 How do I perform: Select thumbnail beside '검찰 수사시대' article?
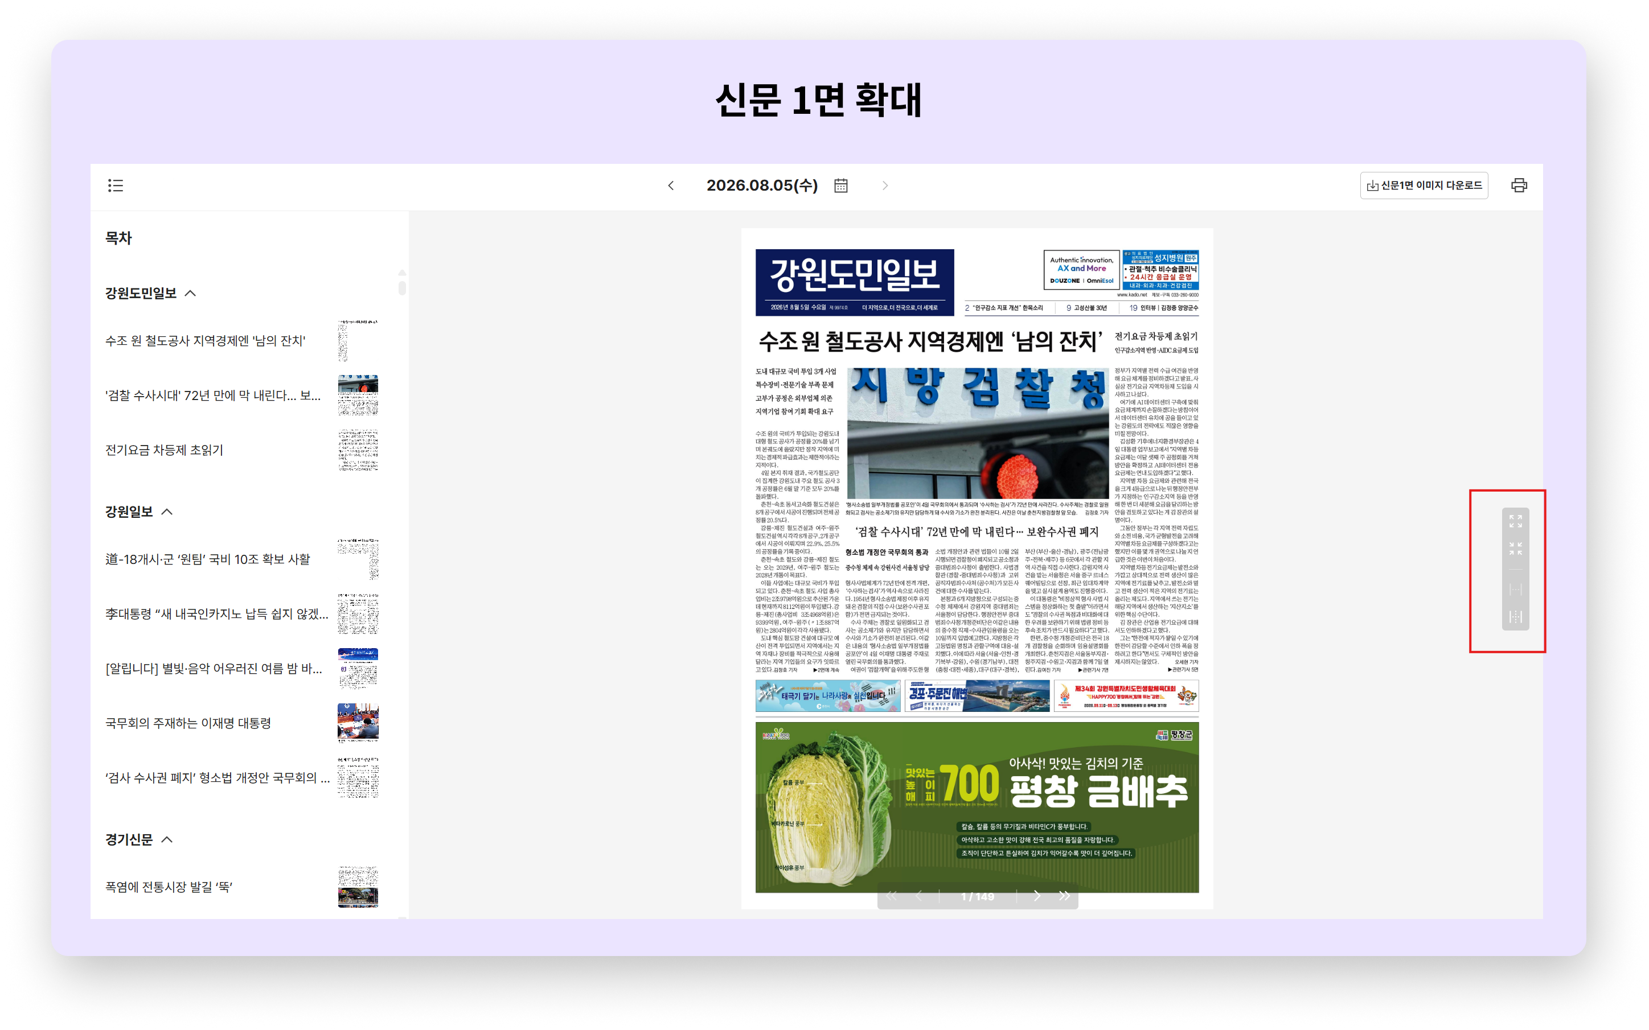[358, 395]
